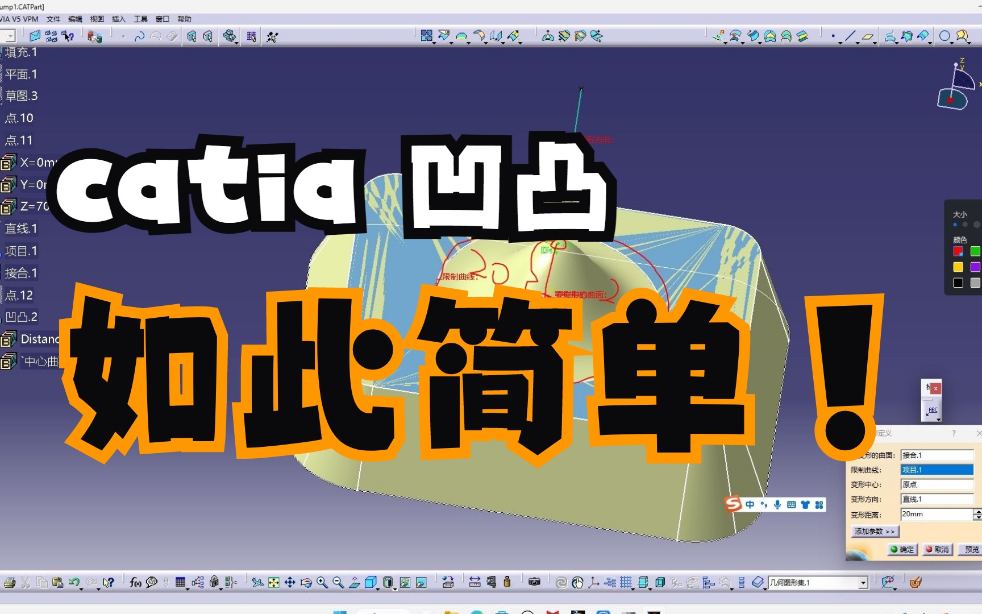Click the 取消 (Cancel) button in dialog
The image size is (982, 614).
pyautogui.click(x=938, y=549)
